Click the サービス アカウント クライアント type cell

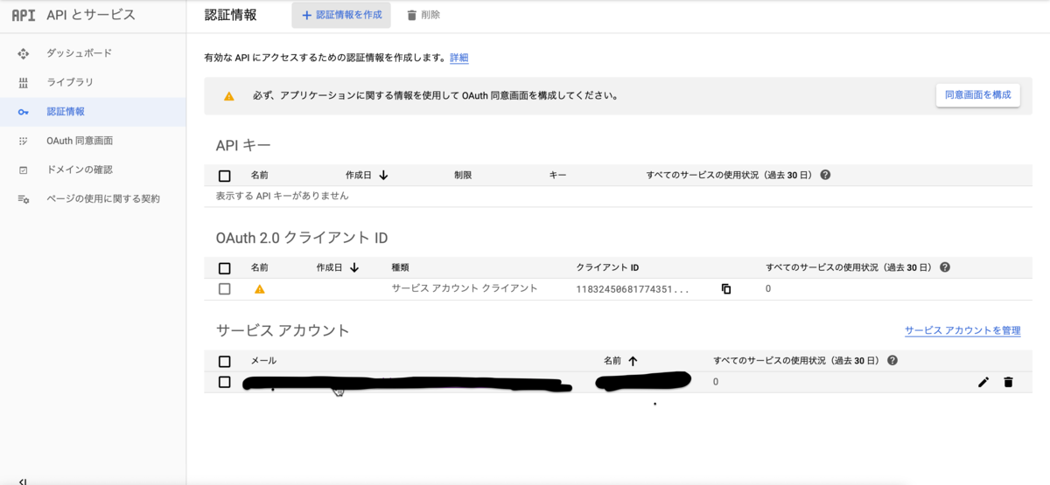[x=465, y=288]
